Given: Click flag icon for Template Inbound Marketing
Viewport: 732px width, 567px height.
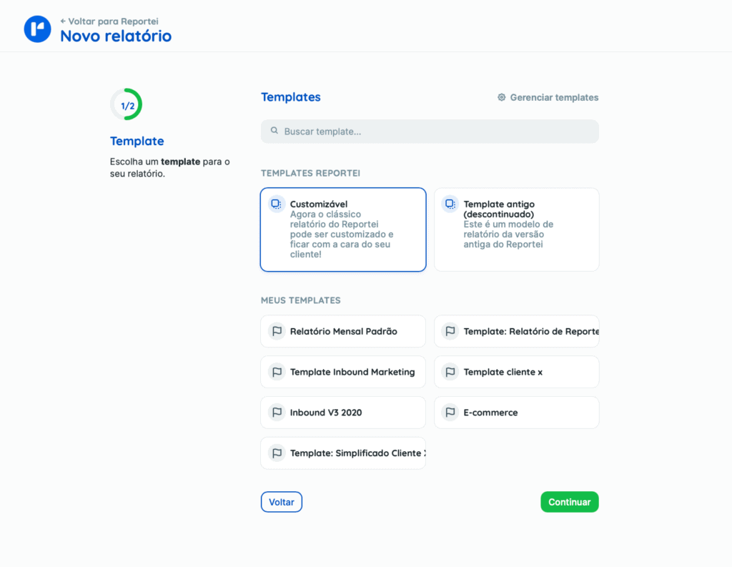Looking at the screenshot, I should [x=277, y=372].
